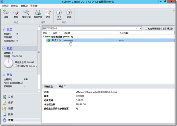Click the 重新扫描 rescan icon

point(26,13)
